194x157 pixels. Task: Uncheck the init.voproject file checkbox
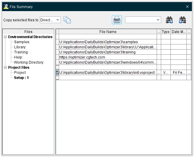pos(57,73)
